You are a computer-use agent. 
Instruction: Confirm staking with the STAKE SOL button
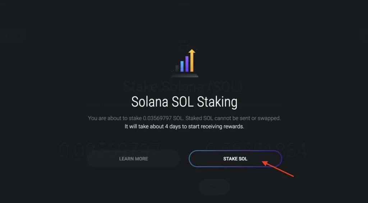point(235,159)
